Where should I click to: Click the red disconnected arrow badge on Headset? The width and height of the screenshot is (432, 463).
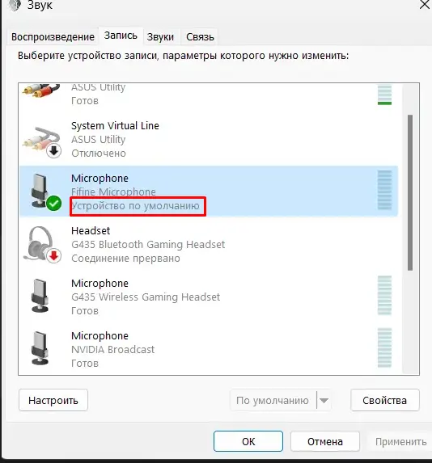pyautogui.click(x=54, y=255)
